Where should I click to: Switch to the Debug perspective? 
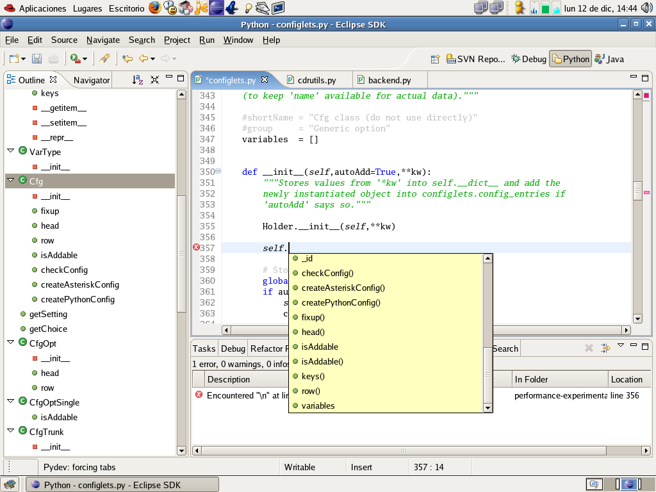[x=529, y=59]
